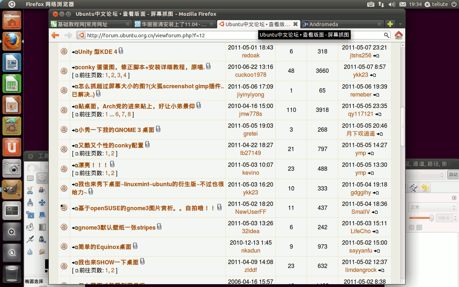Viewport: 459px width, 287px height.
Task: Open Firefox home page icon
Action: coord(398,35)
